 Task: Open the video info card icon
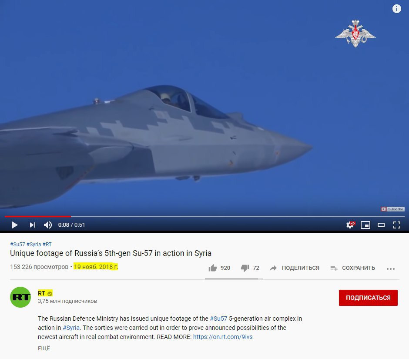coord(397,9)
